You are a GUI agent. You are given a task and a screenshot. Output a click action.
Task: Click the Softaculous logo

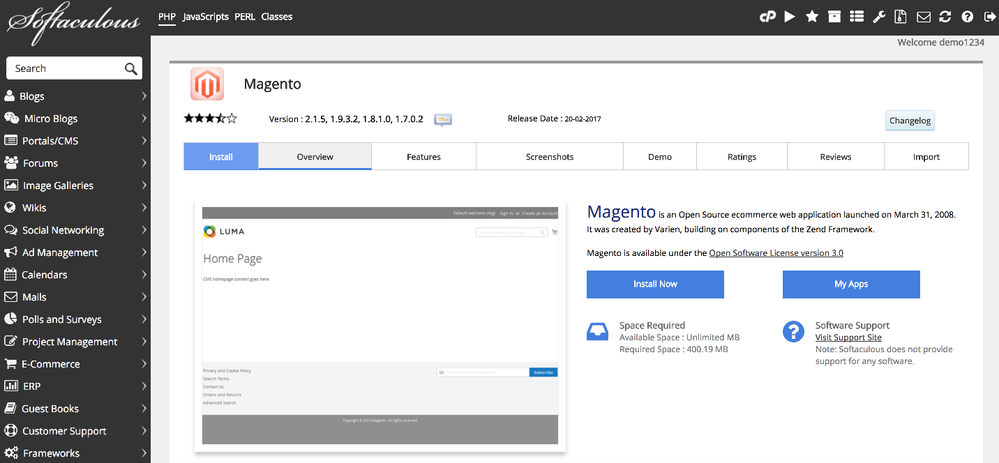pos(73,23)
